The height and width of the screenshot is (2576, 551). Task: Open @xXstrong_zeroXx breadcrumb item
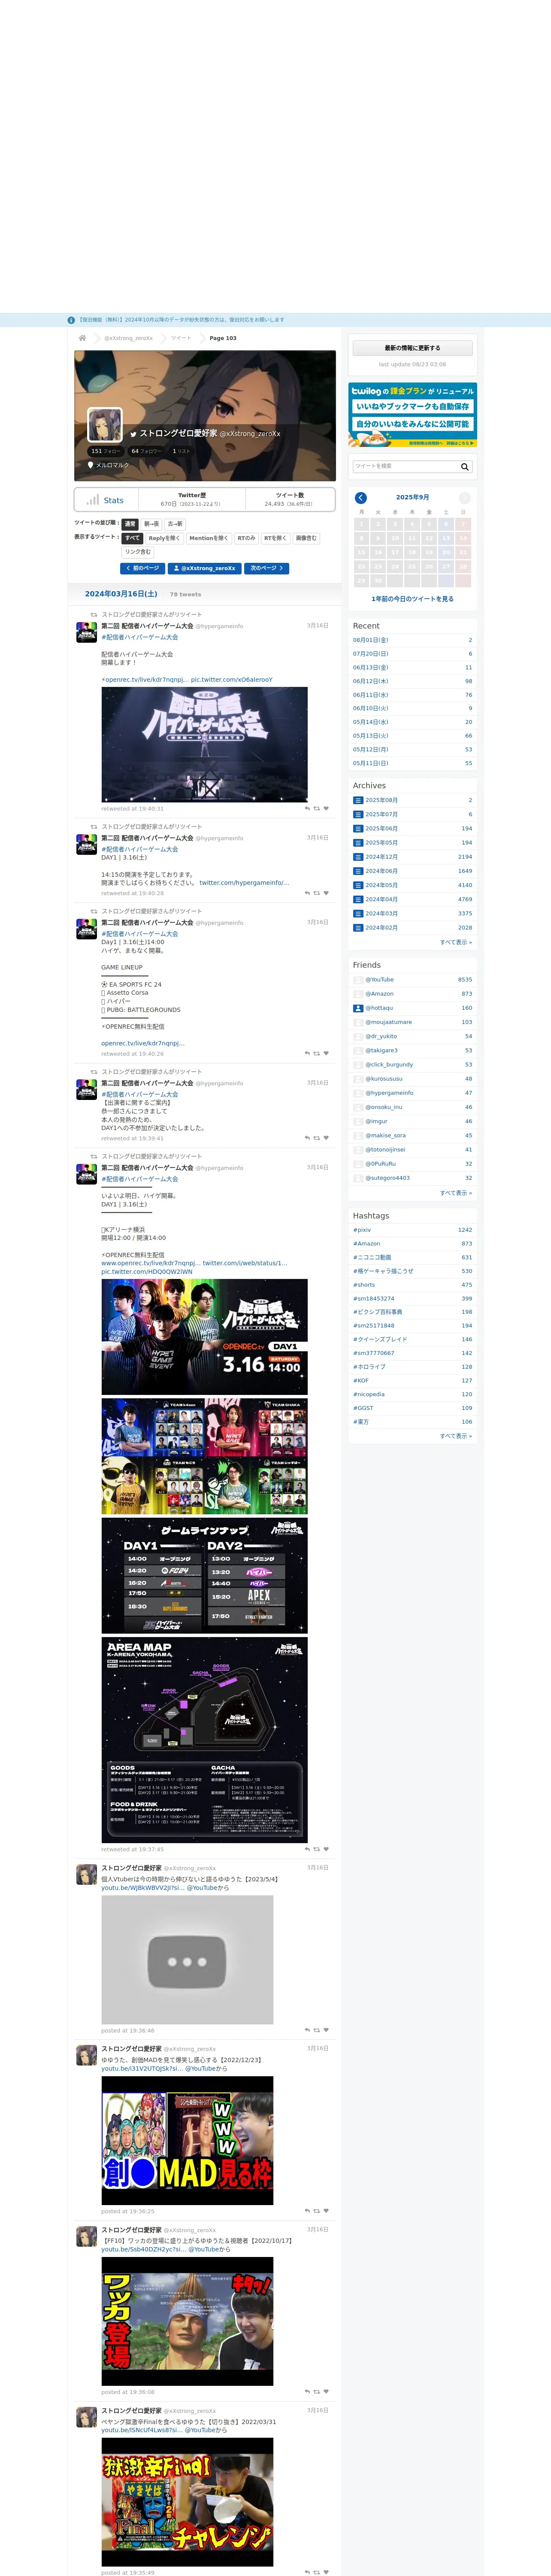click(129, 338)
